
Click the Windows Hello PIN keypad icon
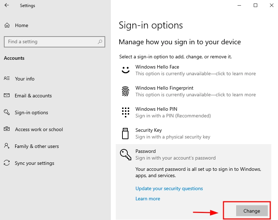[126, 112]
